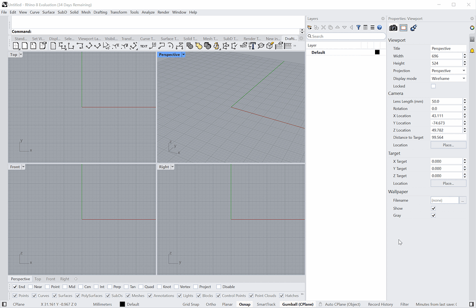Click the Place button under Target location

tap(448, 183)
